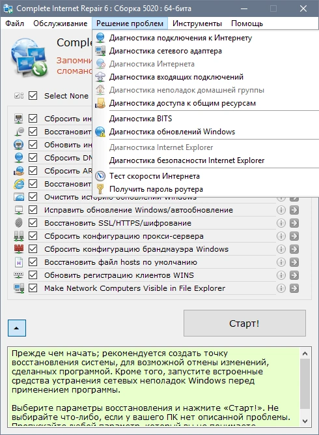Run Исправить обновление Windows/автообновление via arrow
Screen dimensions: 319x435
pyautogui.click(x=294, y=210)
